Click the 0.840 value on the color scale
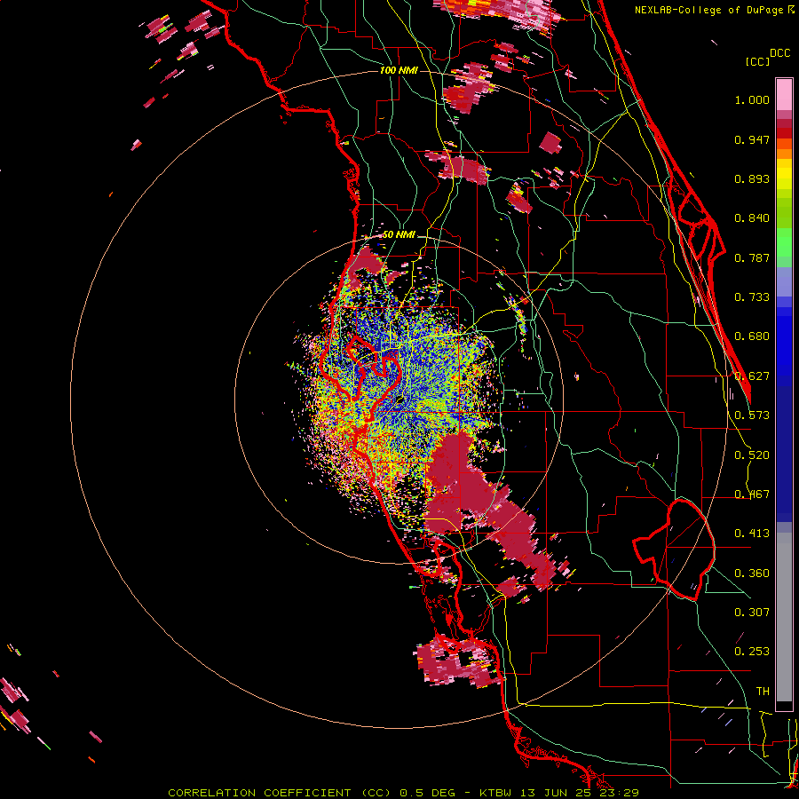The width and height of the screenshot is (799, 799). [752, 218]
